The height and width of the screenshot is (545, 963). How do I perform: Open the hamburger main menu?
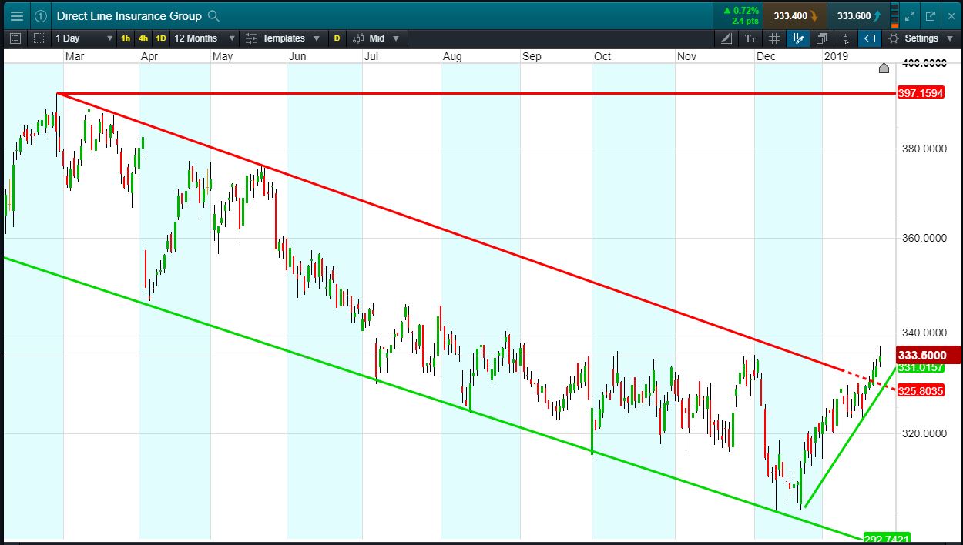[17, 15]
